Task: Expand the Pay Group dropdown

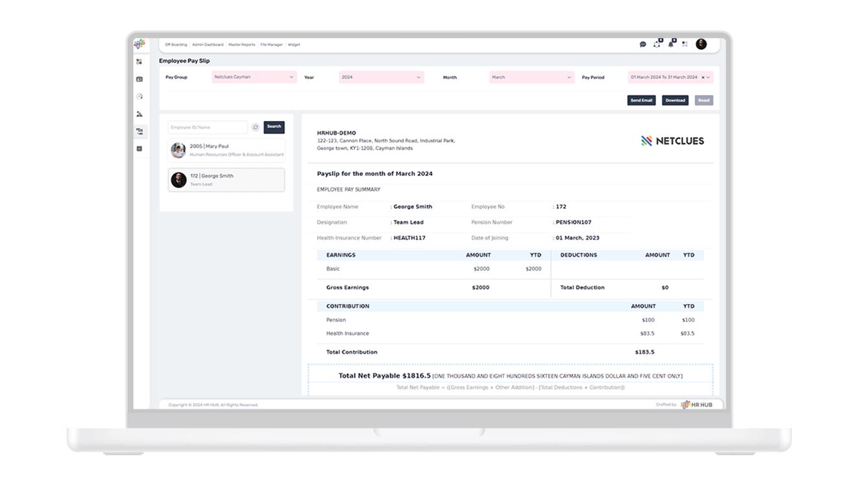Action: pos(254,77)
